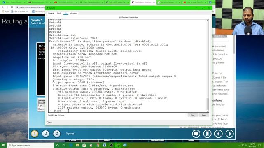Open the Text To Speech bookmark
Viewport: 264px width, 148px height.
(20, 12)
